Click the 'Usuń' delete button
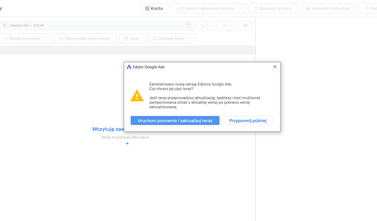The height and width of the screenshot is (221, 377). point(132,39)
